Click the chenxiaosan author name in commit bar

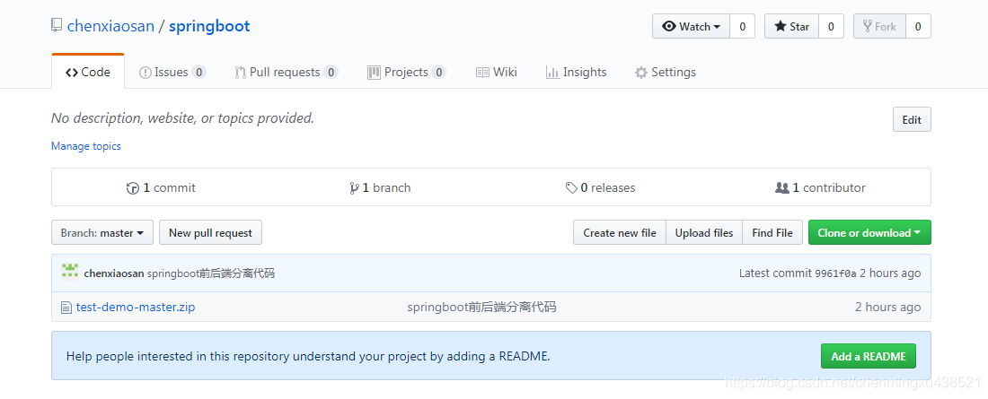click(x=114, y=273)
